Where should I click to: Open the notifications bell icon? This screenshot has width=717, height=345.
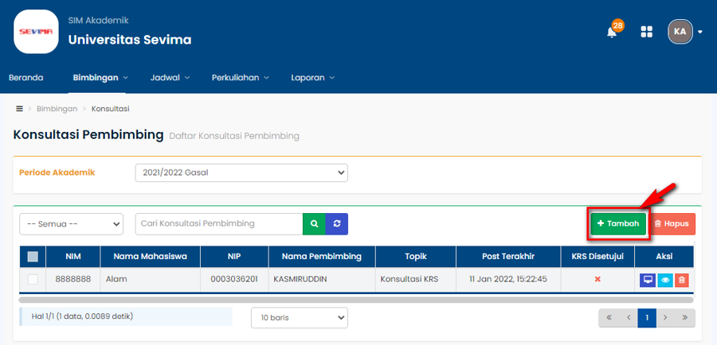pyautogui.click(x=612, y=32)
